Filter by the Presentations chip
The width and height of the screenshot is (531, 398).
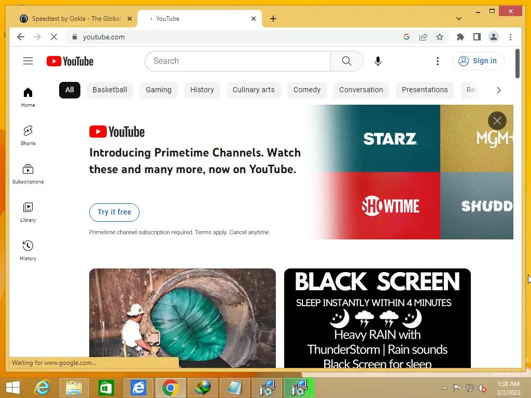(x=425, y=90)
